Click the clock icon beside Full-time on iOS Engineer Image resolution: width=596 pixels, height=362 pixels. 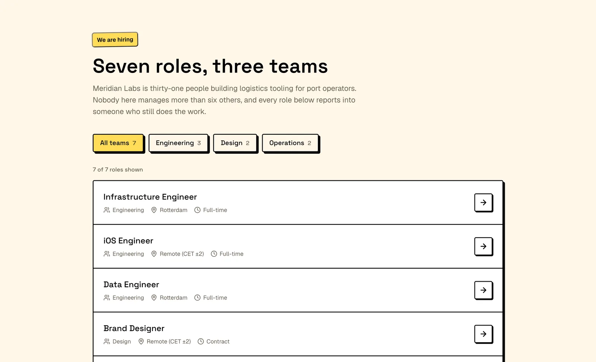click(214, 254)
